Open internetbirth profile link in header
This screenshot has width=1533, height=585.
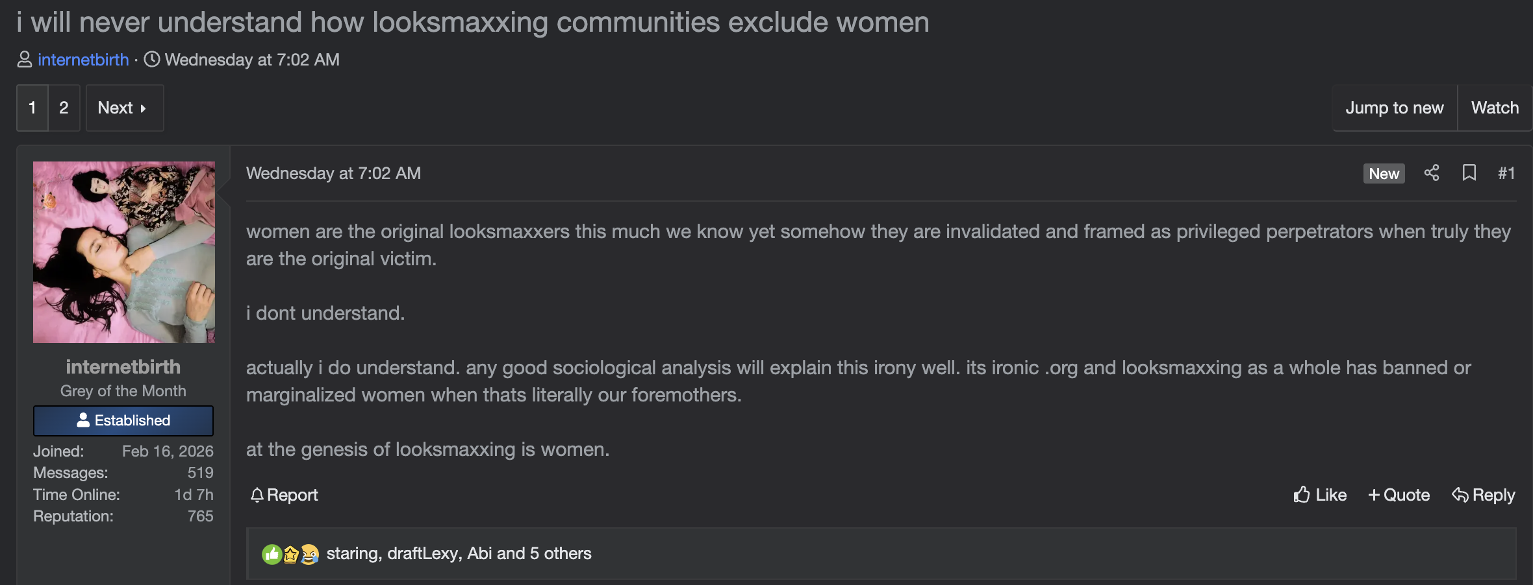pos(83,60)
